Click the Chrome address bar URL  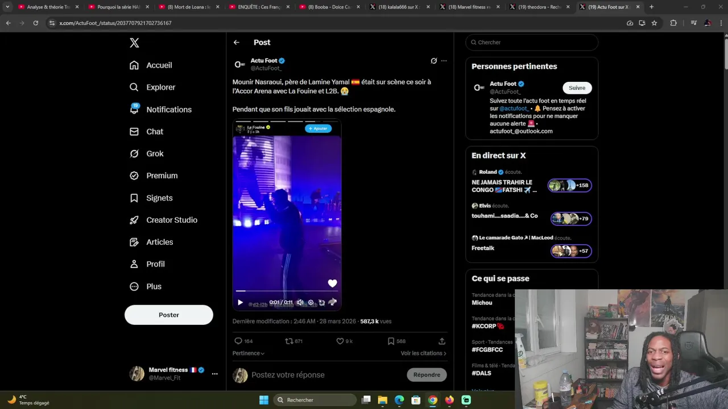[115, 23]
